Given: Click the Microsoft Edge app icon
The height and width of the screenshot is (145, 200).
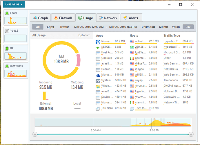Looking at the screenshot, I should (x=98, y=42).
